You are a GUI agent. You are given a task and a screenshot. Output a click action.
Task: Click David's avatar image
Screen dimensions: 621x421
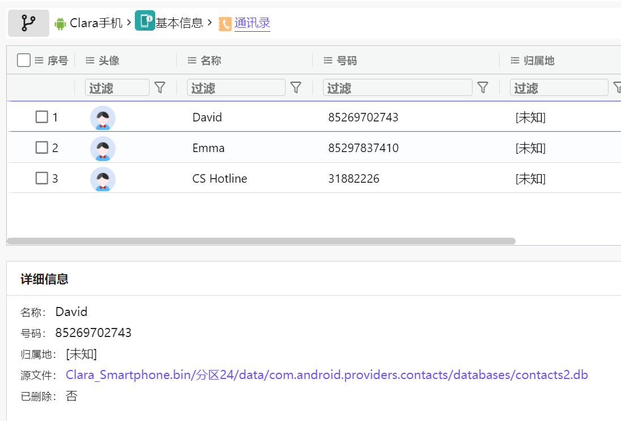(x=103, y=118)
